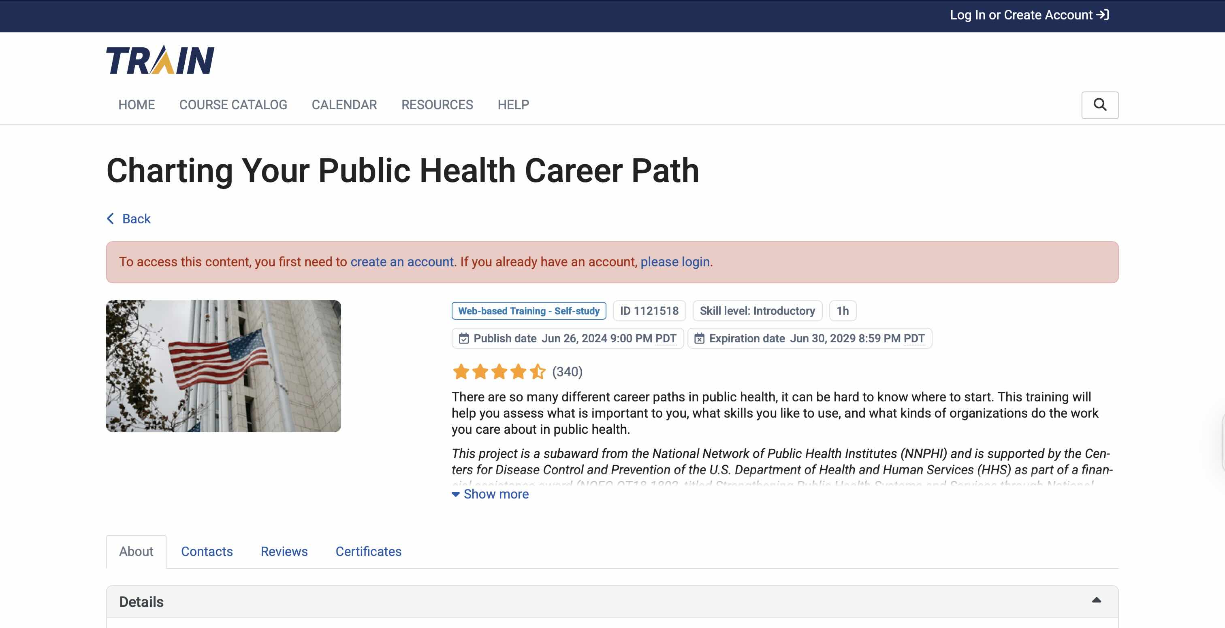The width and height of the screenshot is (1225, 628).
Task: Click the course flag thumbnail image
Action: [x=224, y=366]
